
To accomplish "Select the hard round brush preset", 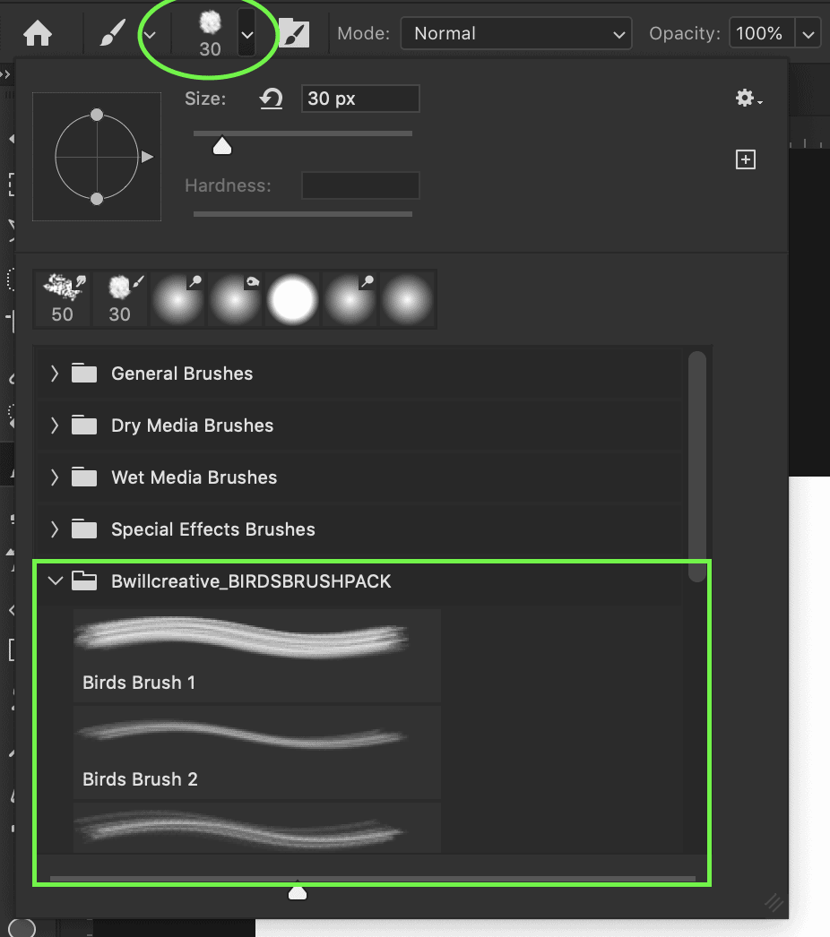I will [x=292, y=299].
